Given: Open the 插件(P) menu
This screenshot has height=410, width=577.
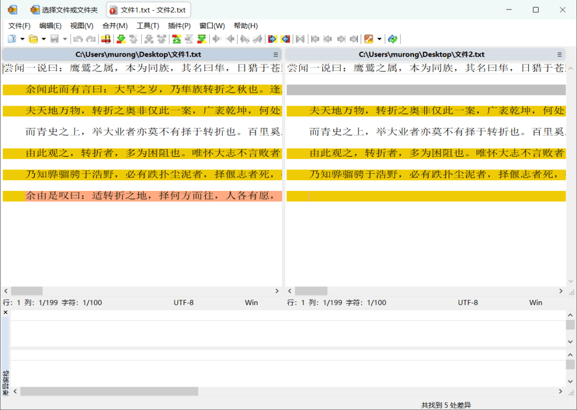Looking at the screenshot, I should (x=179, y=26).
